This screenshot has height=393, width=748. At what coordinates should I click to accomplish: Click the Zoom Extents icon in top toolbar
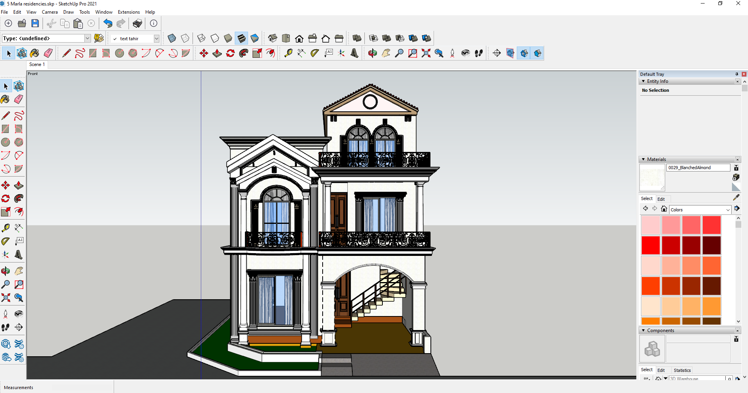point(426,53)
